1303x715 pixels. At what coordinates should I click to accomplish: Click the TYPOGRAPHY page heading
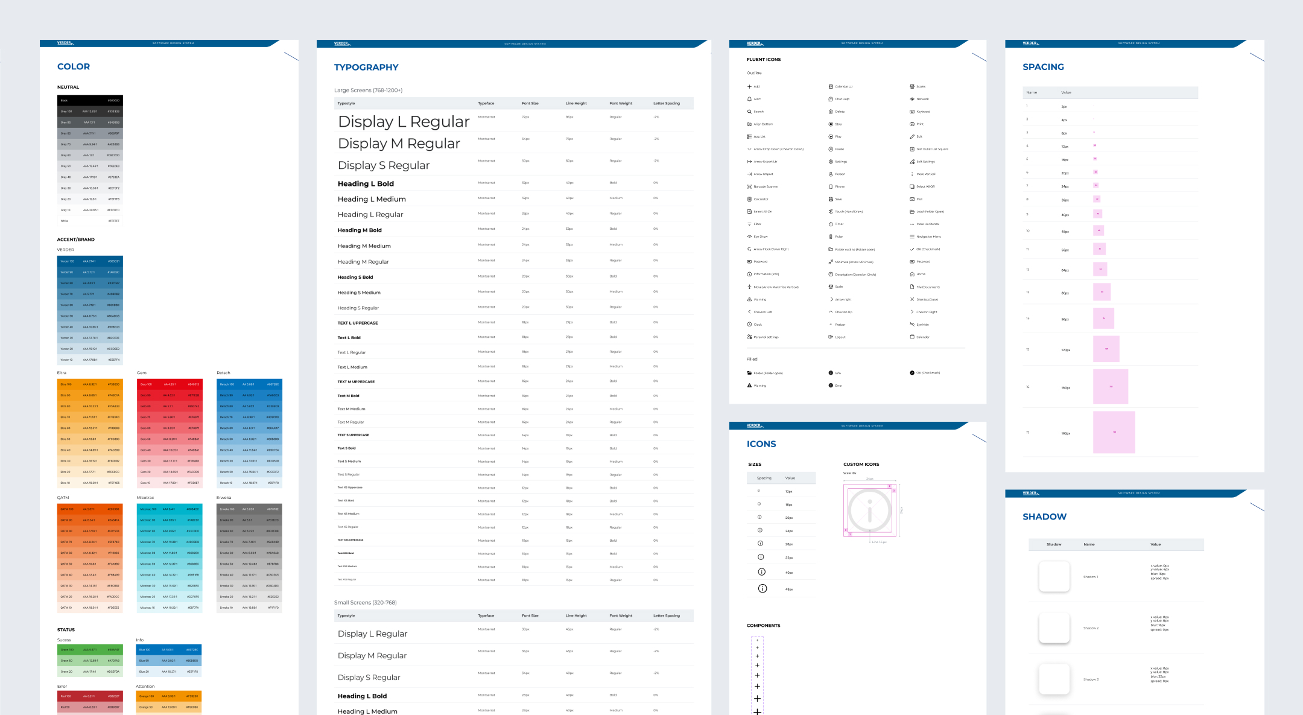366,68
